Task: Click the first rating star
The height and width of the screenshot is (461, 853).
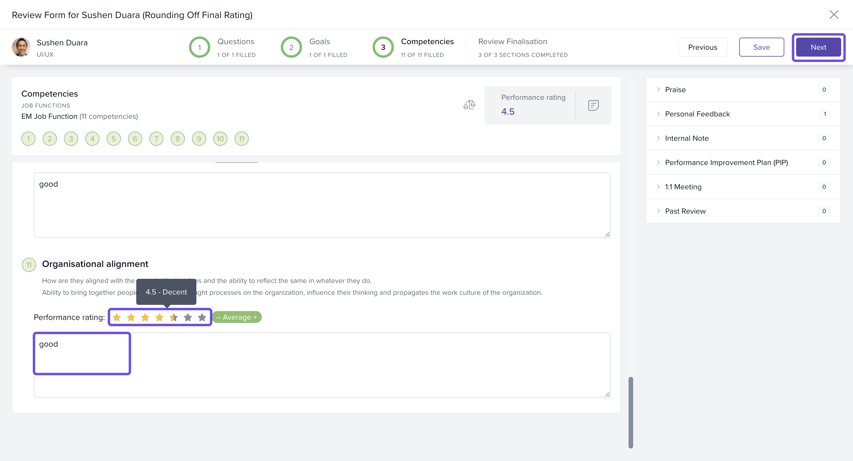Action: (x=117, y=317)
